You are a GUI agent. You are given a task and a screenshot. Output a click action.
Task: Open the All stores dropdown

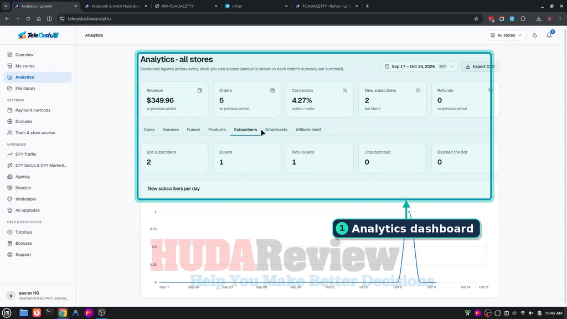pos(506,35)
